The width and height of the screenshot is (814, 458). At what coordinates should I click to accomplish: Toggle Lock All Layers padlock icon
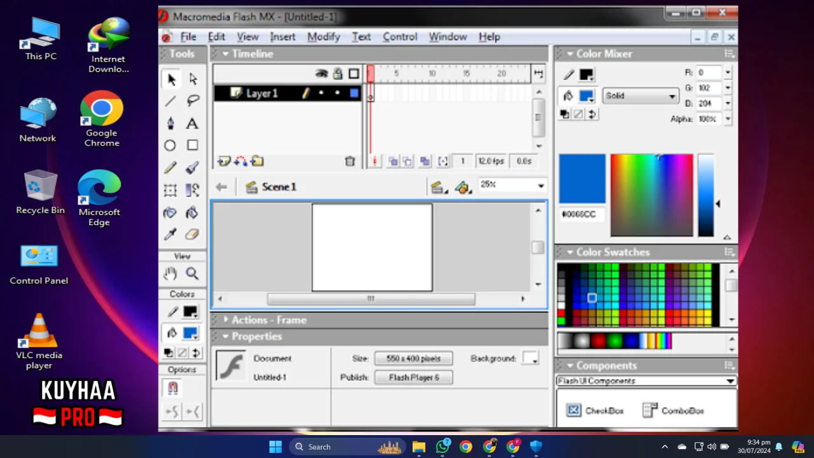click(x=338, y=74)
